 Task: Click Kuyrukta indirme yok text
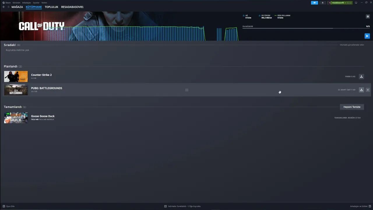tap(17, 50)
